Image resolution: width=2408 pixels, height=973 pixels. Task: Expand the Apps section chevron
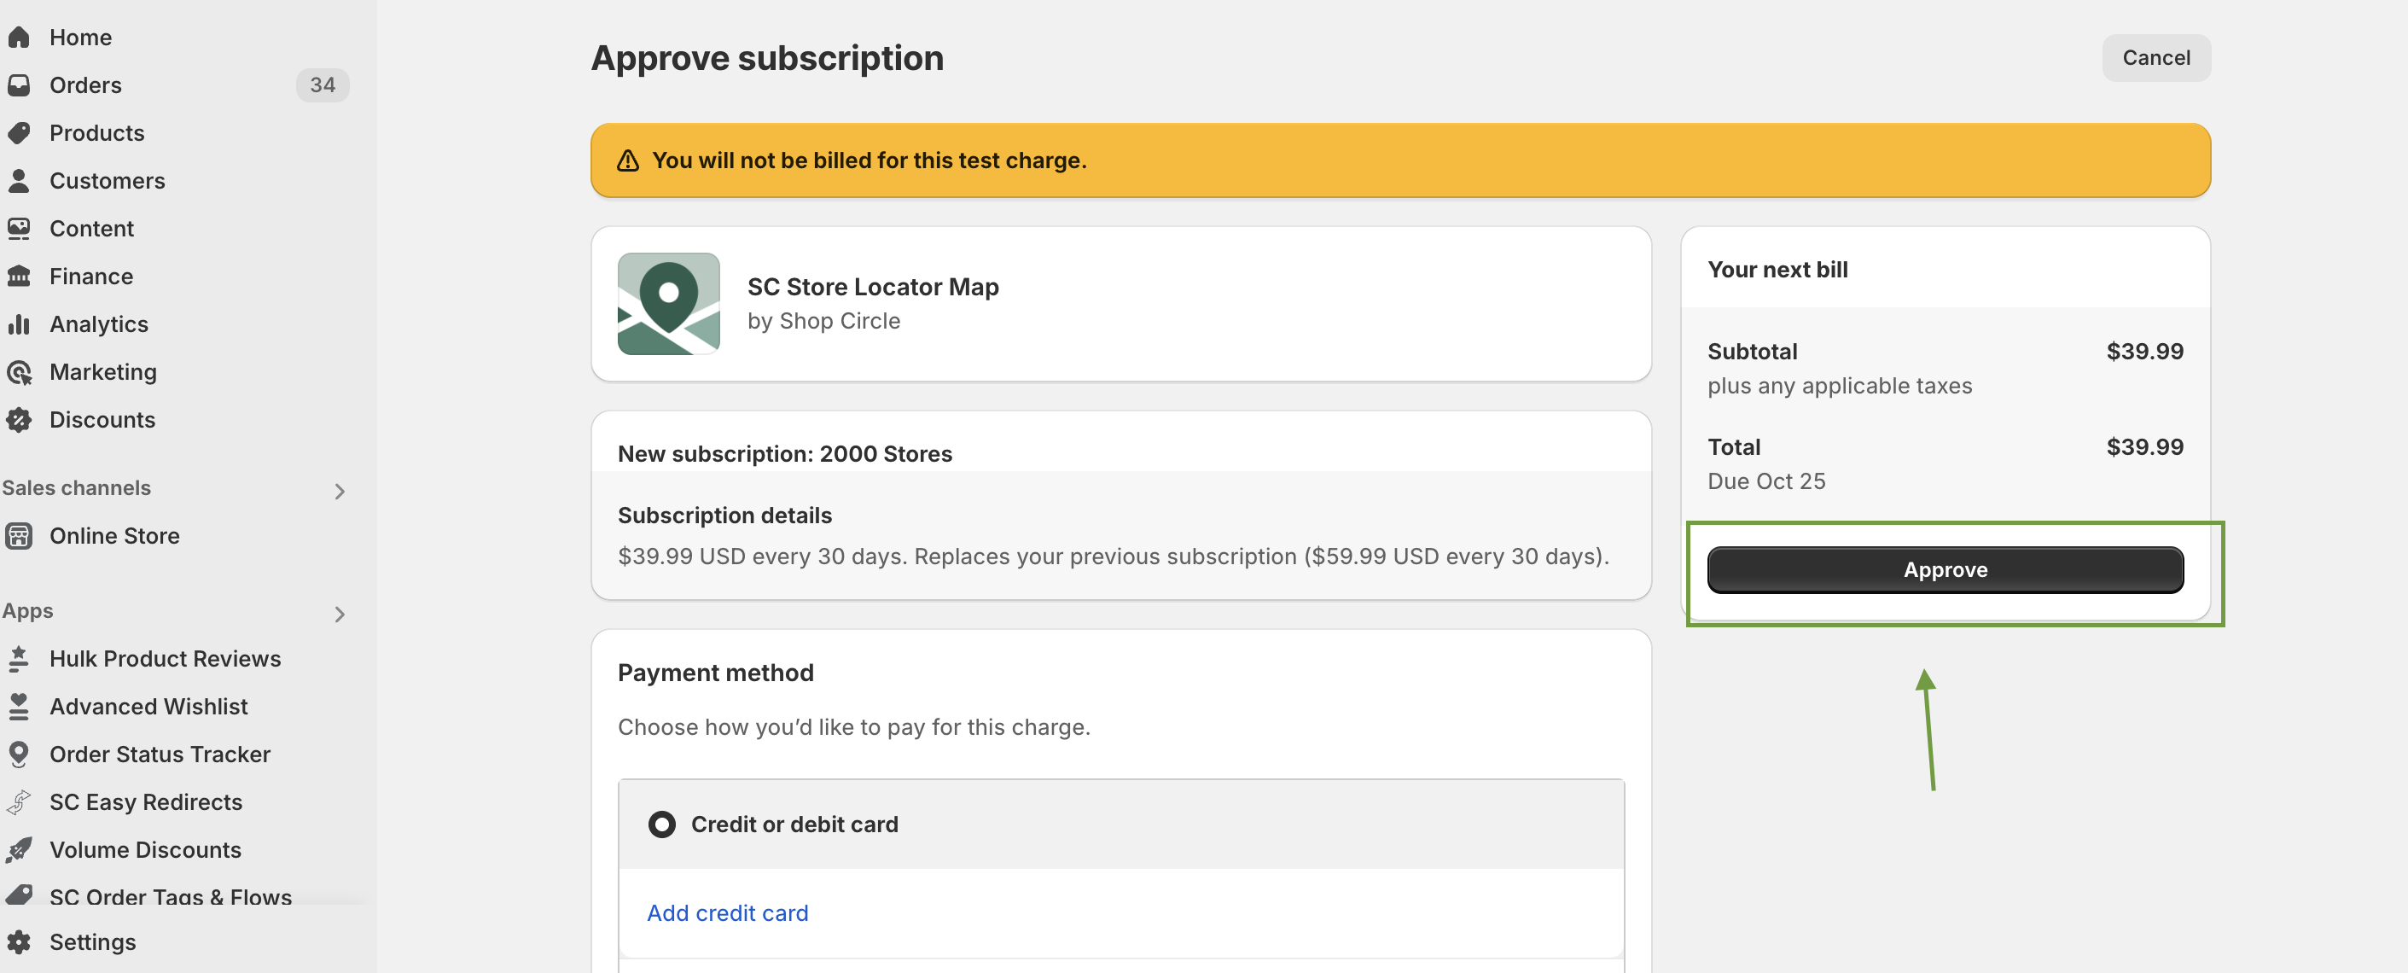tap(340, 613)
